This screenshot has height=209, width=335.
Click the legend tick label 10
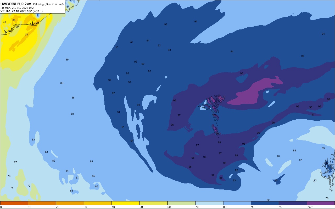30,207
